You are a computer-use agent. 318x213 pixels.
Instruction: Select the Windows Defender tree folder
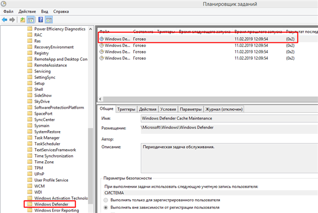(x=51, y=204)
